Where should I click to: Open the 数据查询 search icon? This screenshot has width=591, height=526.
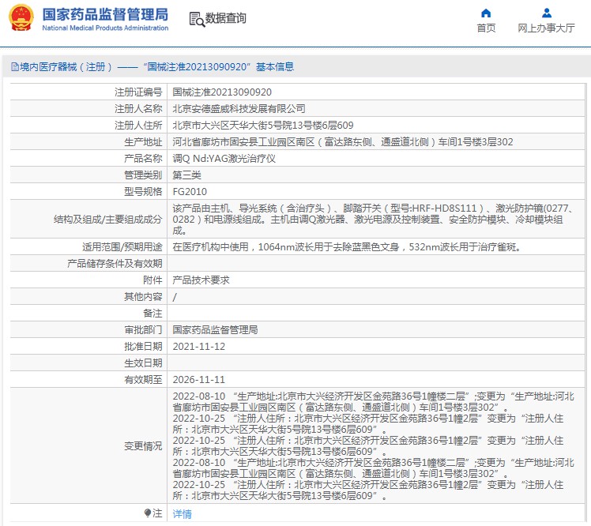coord(197,19)
